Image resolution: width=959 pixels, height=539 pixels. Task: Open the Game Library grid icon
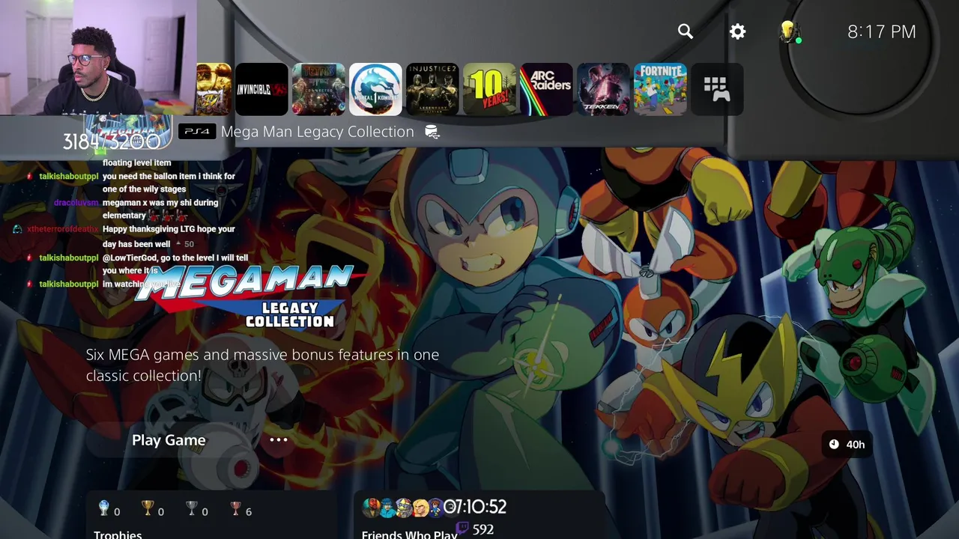coord(717,89)
